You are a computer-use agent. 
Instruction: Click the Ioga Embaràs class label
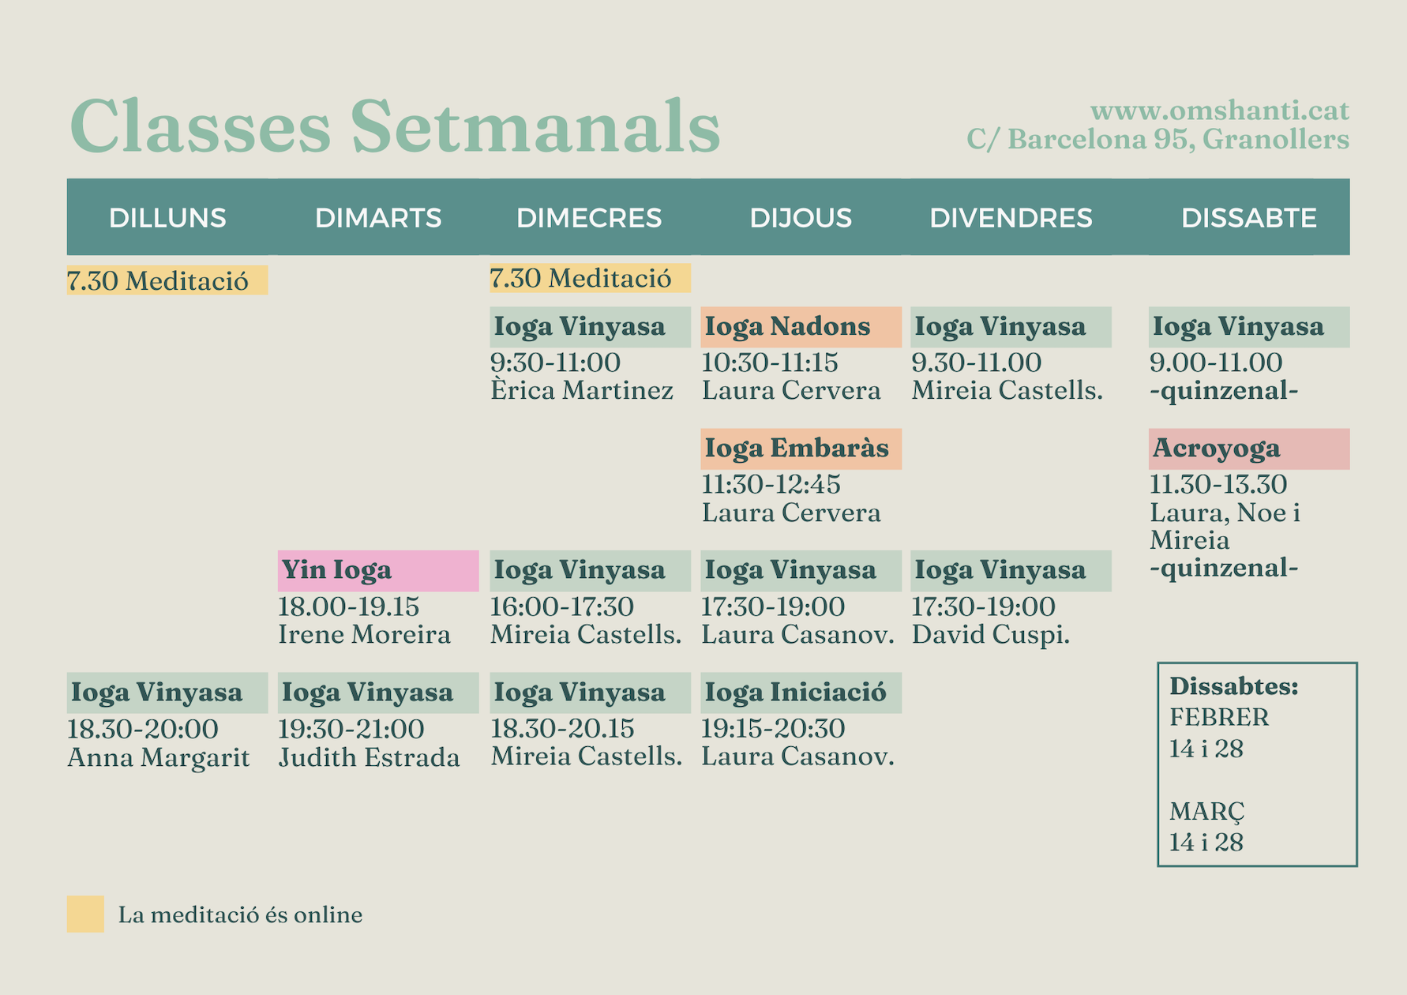801,449
